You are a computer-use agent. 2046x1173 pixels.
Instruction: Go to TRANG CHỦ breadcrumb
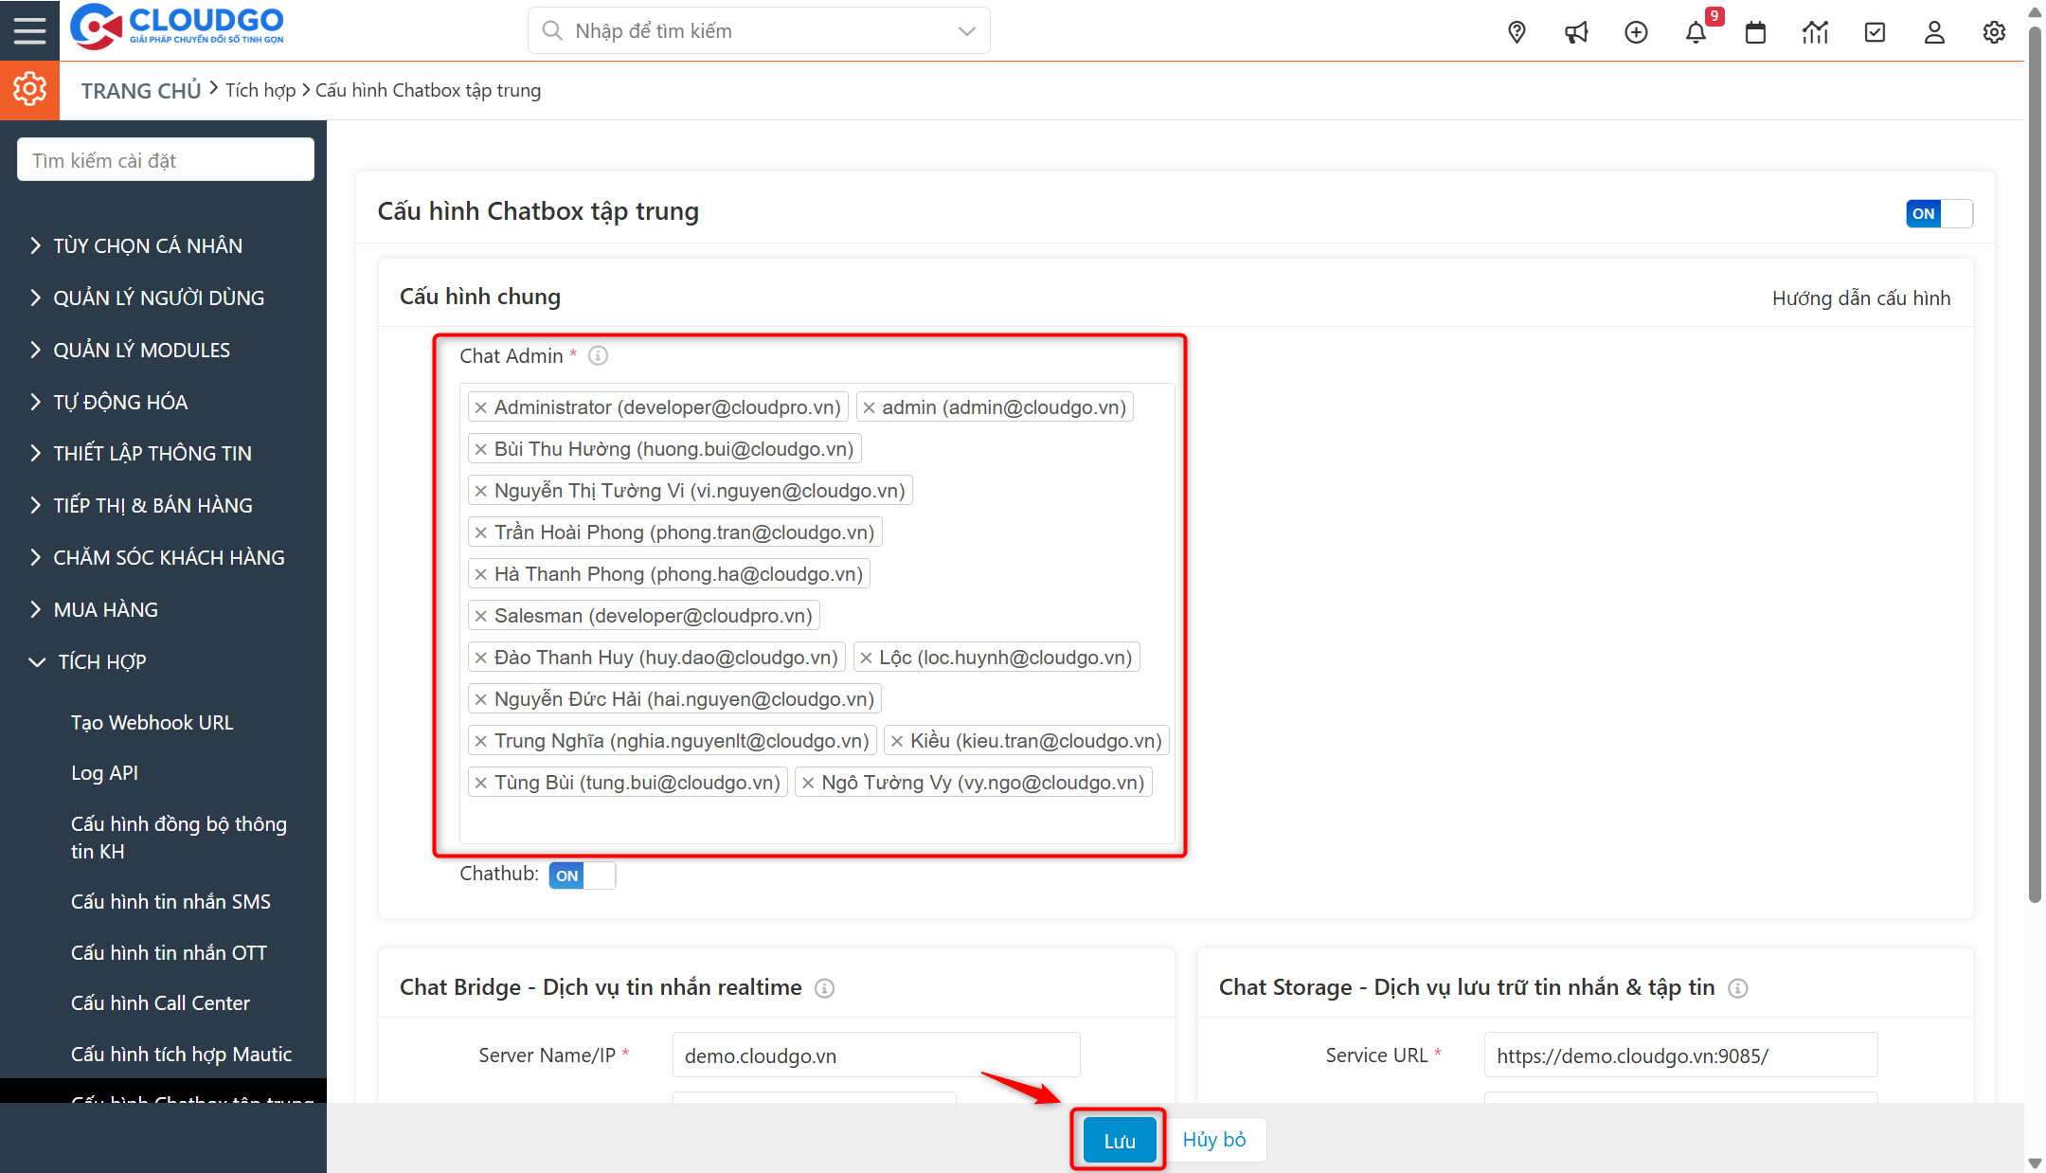coord(140,89)
